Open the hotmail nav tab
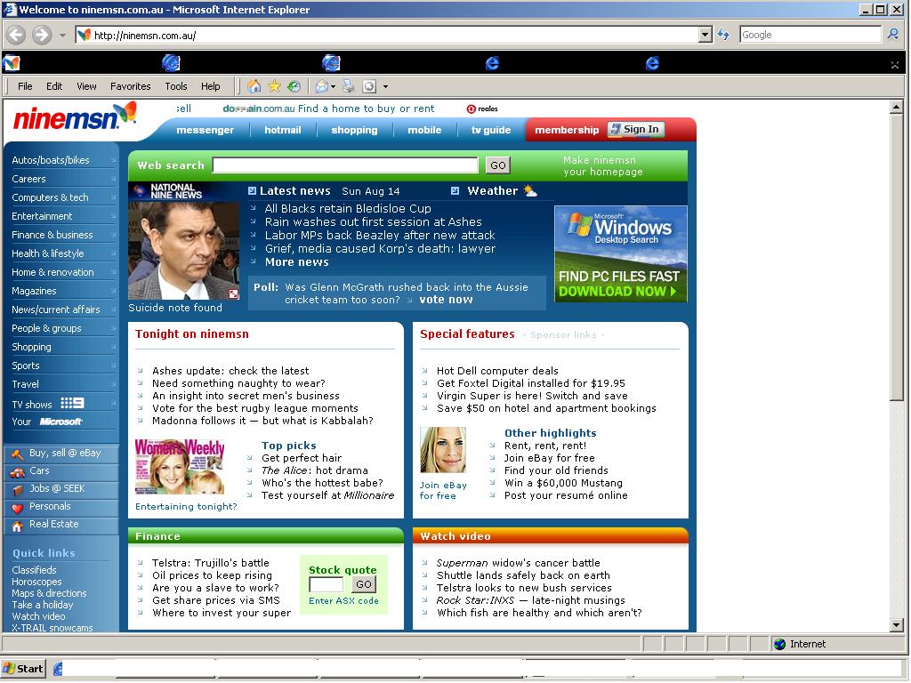Image resolution: width=911 pixels, height=683 pixels. pos(282,130)
